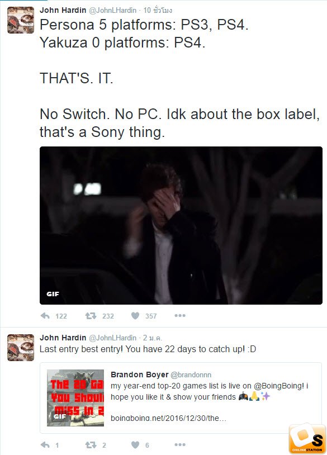327x455 pixels.
Task: Open Brandon Boyer's quoted tweet name
Action: click(140, 375)
